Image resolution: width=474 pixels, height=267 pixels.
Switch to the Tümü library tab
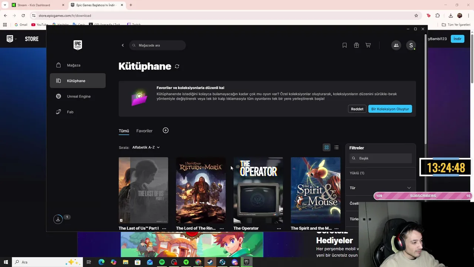tap(124, 131)
